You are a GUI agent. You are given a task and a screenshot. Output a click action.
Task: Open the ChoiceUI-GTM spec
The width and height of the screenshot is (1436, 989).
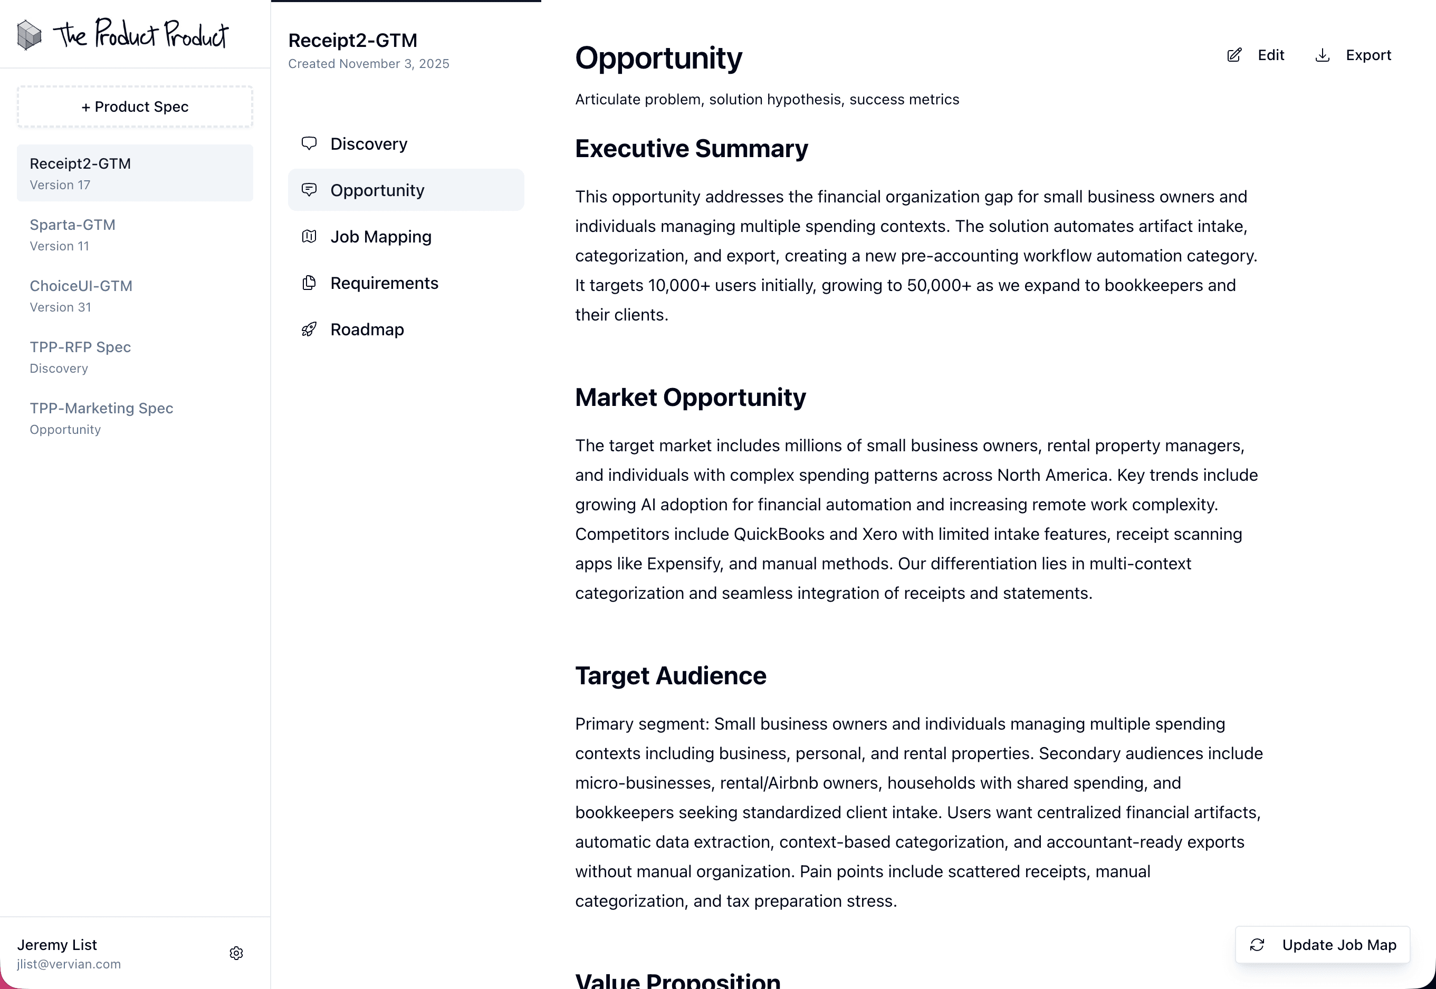[x=81, y=286]
